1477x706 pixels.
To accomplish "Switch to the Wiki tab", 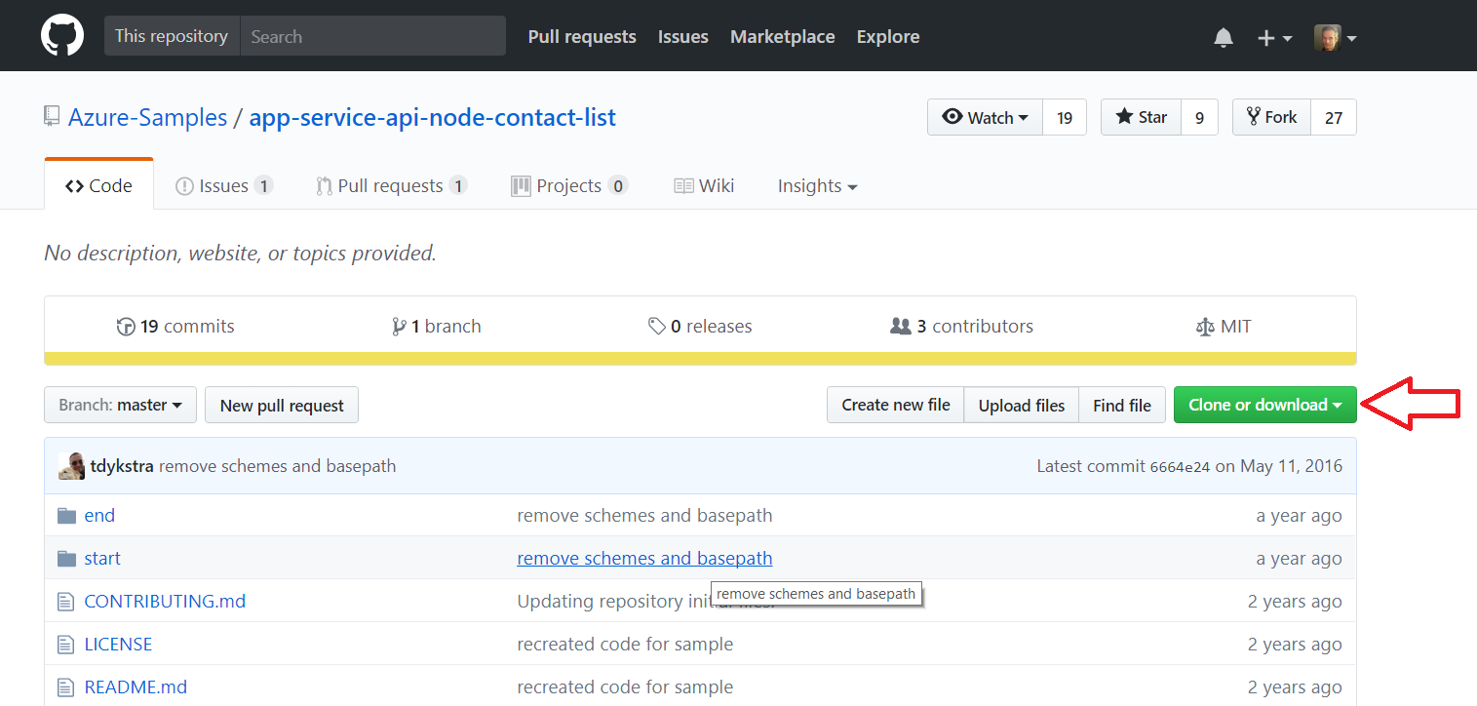I will click(x=704, y=185).
